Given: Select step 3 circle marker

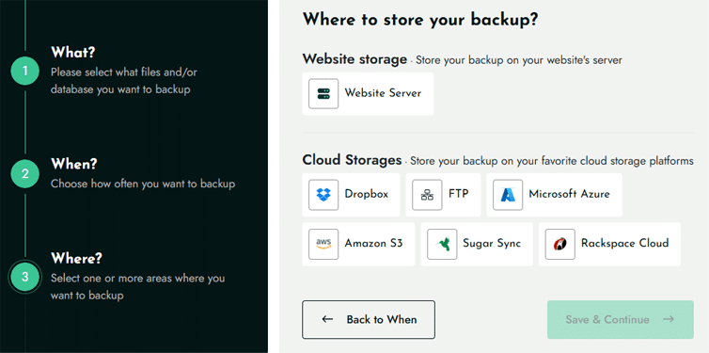Looking at the screenshot, I should (x=25, y=277).
